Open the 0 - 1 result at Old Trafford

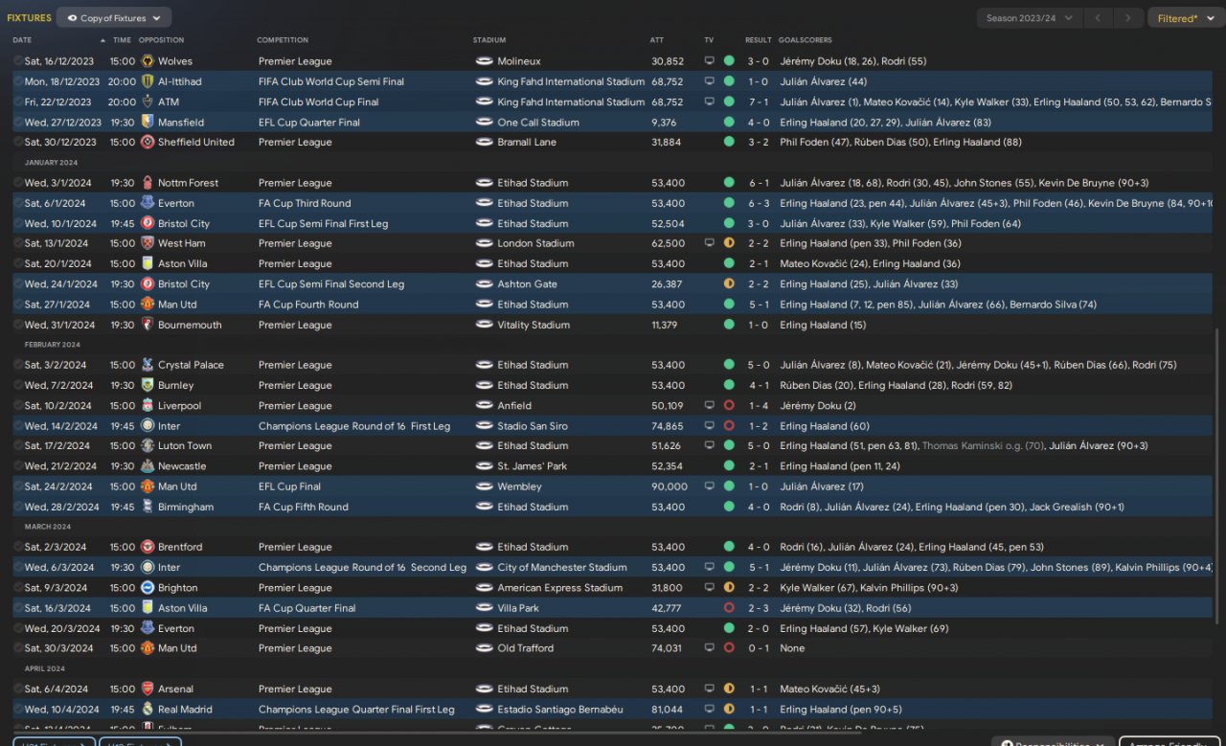(758, 648)
